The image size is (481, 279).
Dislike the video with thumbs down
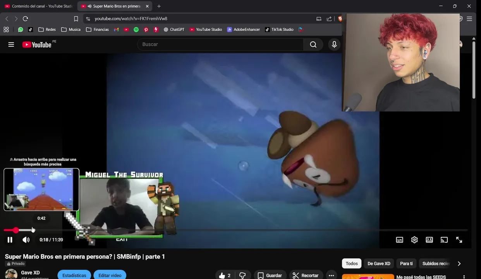coord(242,276)
